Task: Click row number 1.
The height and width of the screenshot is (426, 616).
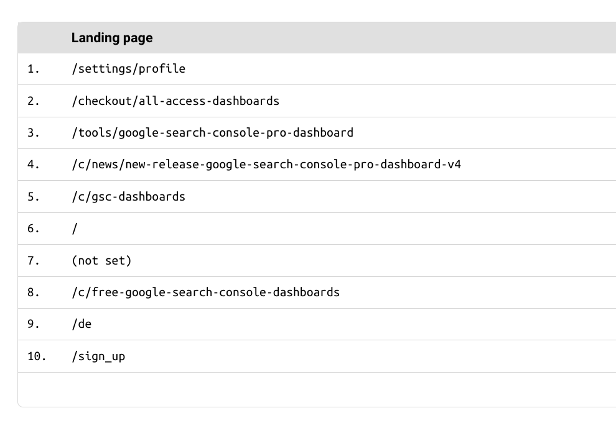Action: [x=34, y=69]
